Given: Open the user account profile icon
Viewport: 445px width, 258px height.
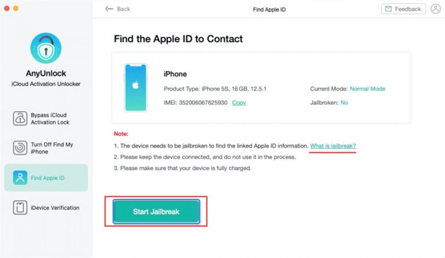Looking at the screenshot, I should click(x=435, y=9).
